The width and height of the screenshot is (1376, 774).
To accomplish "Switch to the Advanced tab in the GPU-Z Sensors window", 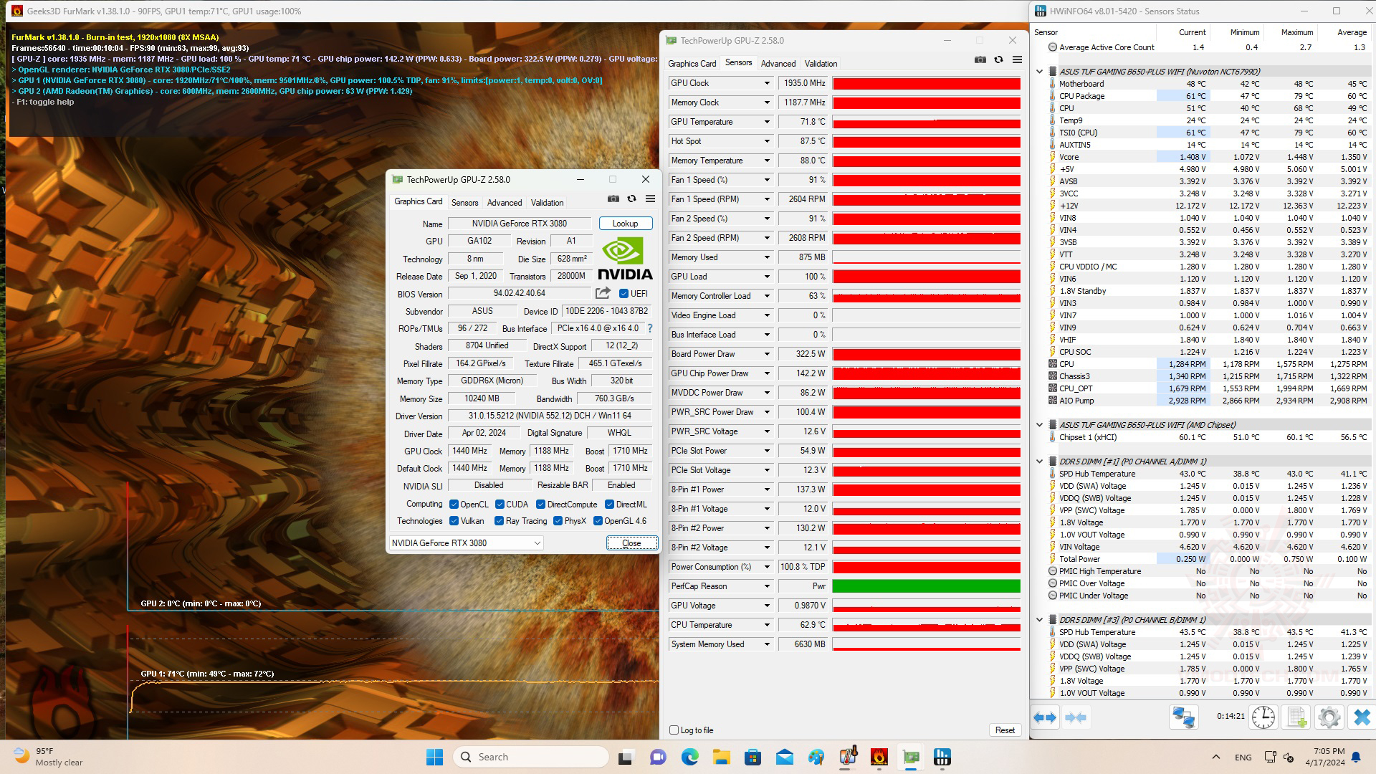I will coord(778,64).
